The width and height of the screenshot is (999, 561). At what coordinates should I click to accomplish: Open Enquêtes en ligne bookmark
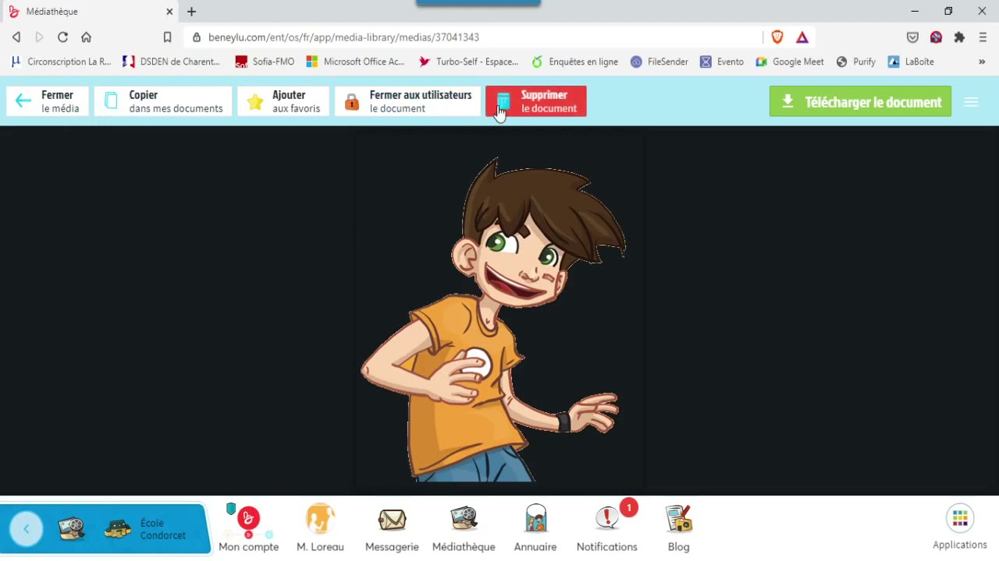tap(574, 62)
